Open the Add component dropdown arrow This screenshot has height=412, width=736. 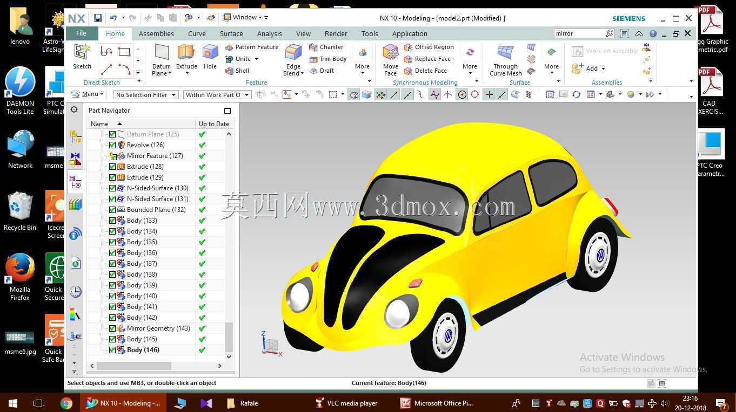[x=603, y=68]
